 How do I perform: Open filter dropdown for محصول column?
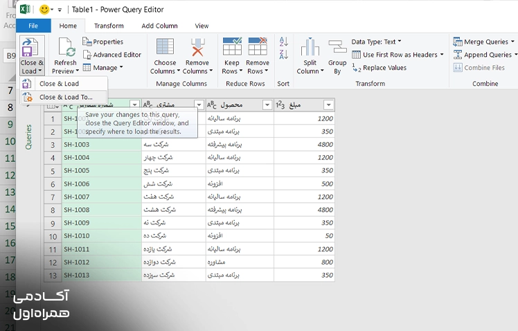pyautogui.click(x=267, y=105)
